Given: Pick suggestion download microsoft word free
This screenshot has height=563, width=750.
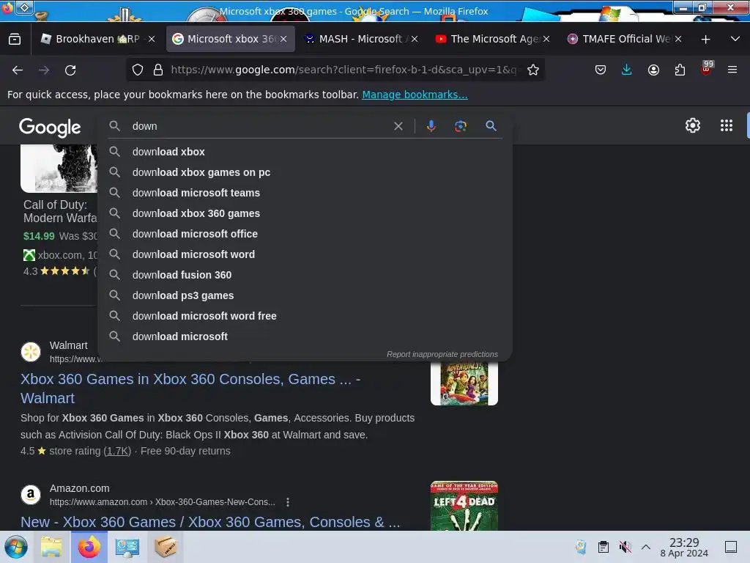Looking at the screenshot, I should click(x=305, y=317).
